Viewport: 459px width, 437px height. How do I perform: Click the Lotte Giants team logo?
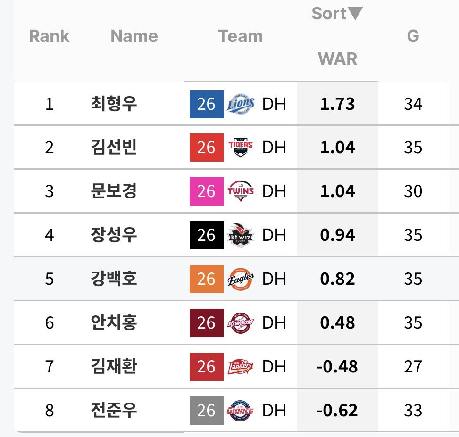[241, 411]
